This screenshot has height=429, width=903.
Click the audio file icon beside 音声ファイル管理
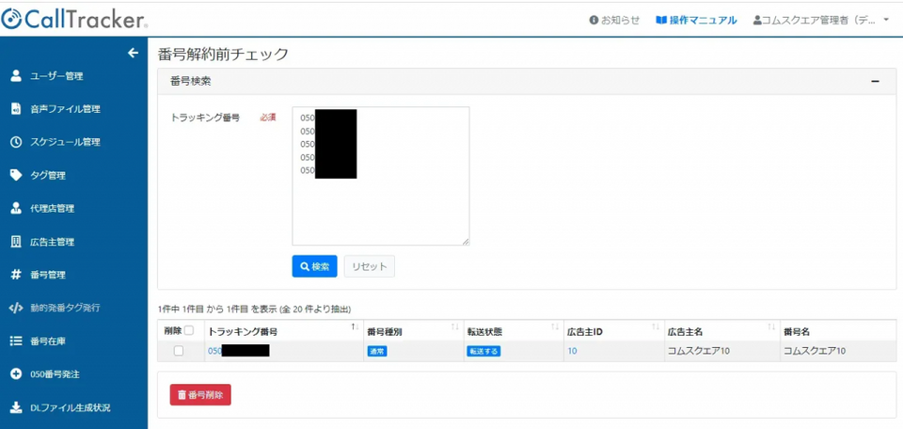[x=16, y=109]
